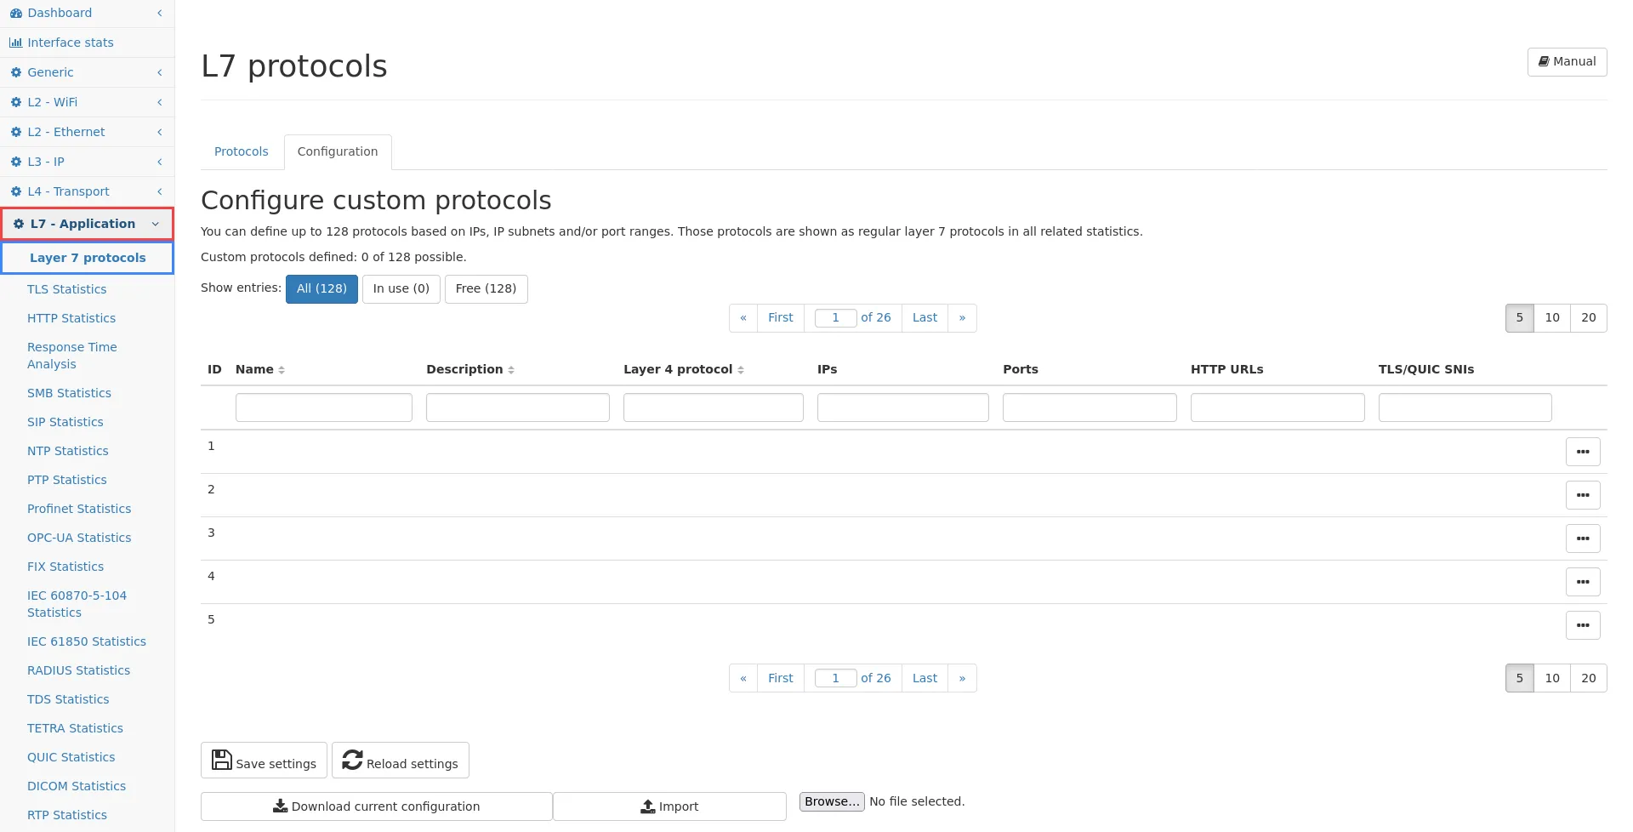Screen dimensions: 1633x832
Task: Open the three-dots menu for row 3
Action: coord(1582,539)
